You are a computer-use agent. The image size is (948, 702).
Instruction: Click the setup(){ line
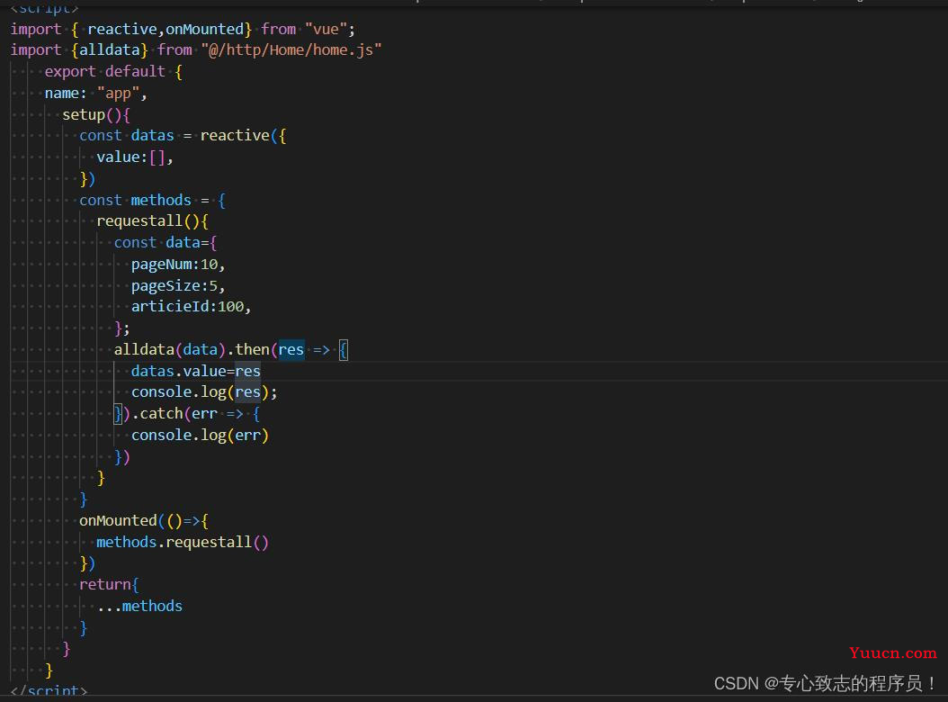[x=96, y=114]
